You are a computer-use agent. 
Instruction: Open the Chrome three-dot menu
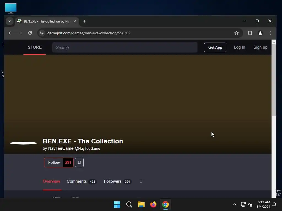click(270, 33)
